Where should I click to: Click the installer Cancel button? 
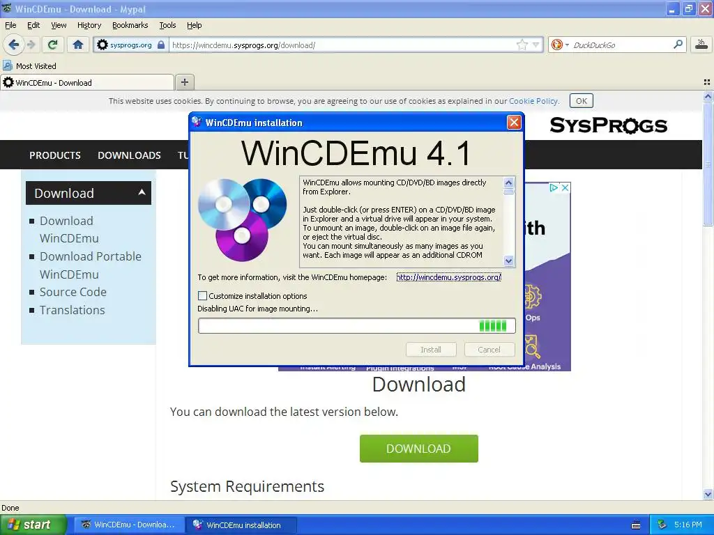tap(489, 350)
